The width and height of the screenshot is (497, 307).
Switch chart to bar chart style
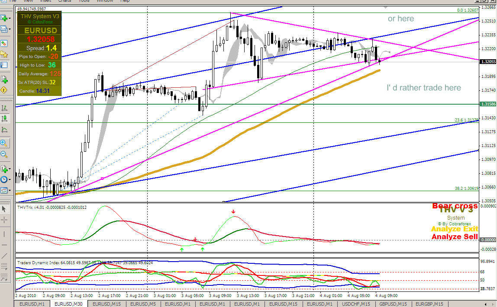[x=4, y=108]
